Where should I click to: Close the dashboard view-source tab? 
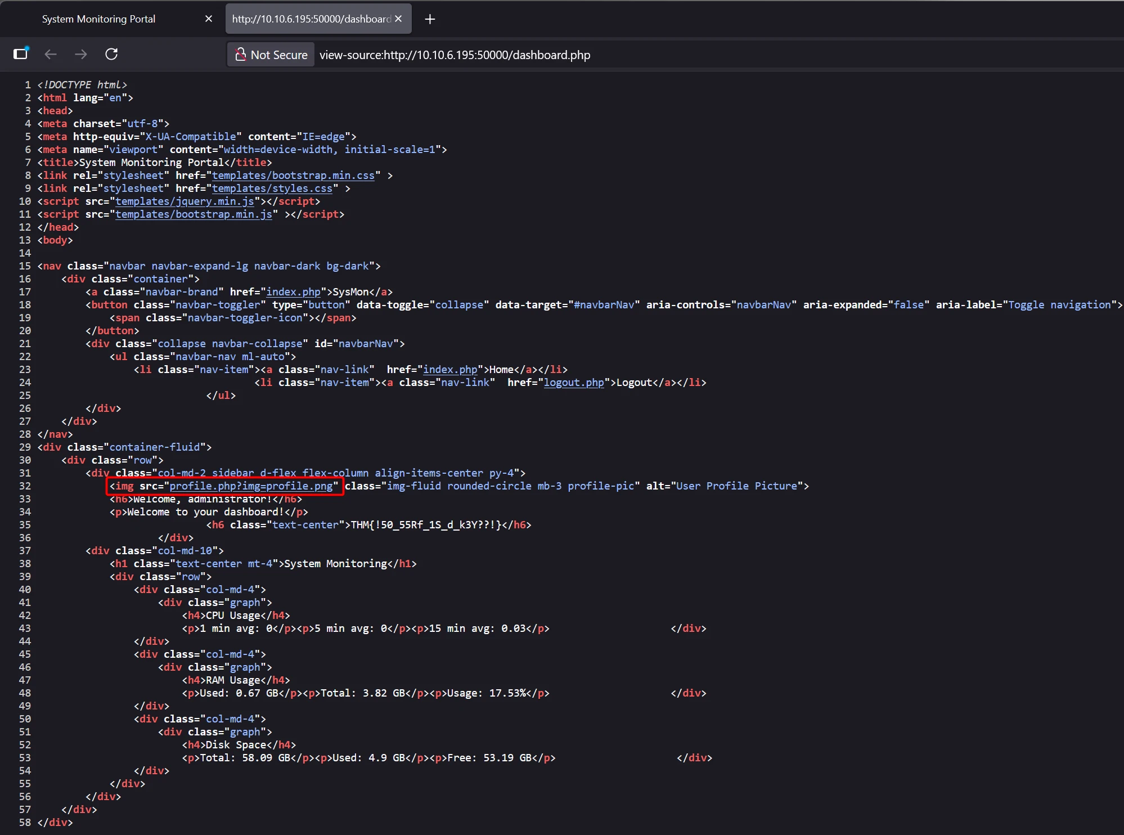(398, 19)
